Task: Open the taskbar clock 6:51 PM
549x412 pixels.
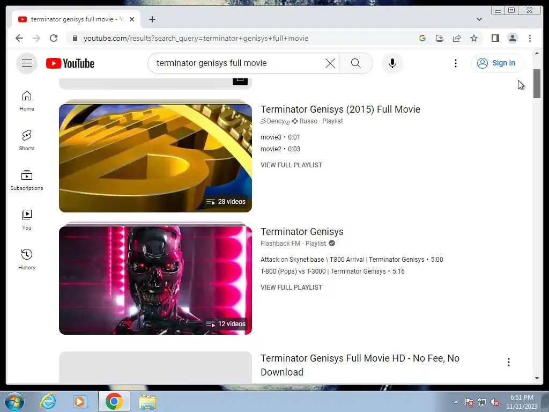Action: coord(522,402)
